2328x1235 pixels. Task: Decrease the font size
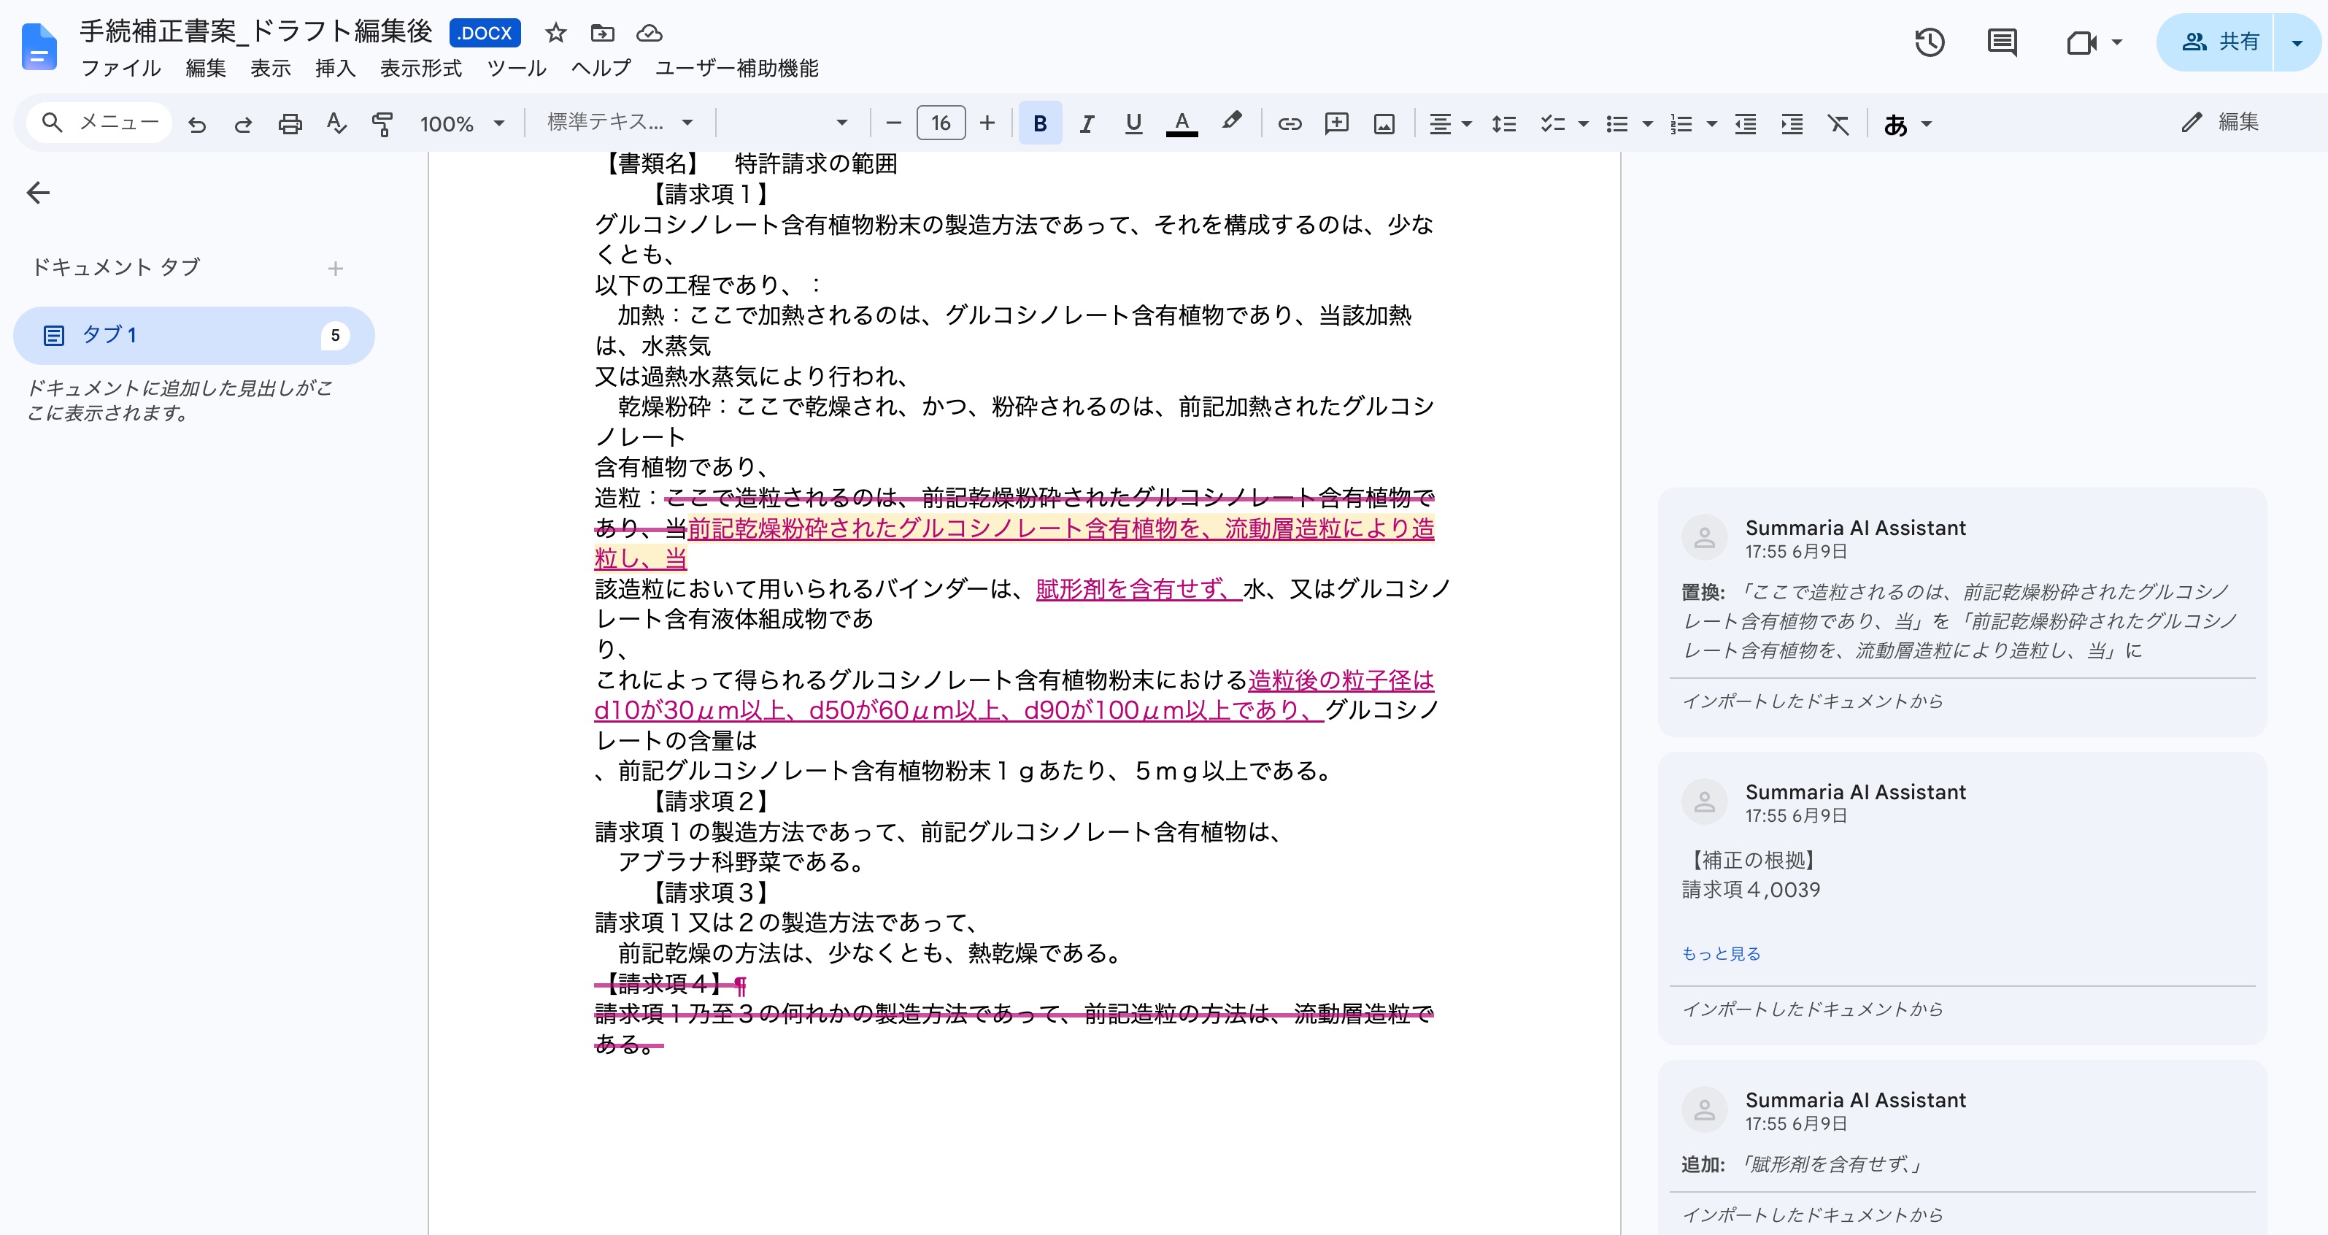coord(894,123)
